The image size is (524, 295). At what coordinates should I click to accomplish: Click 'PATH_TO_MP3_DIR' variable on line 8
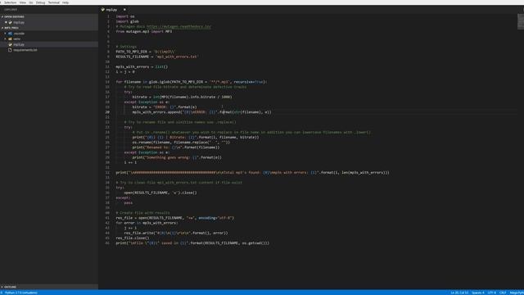[x=131, y=52]
